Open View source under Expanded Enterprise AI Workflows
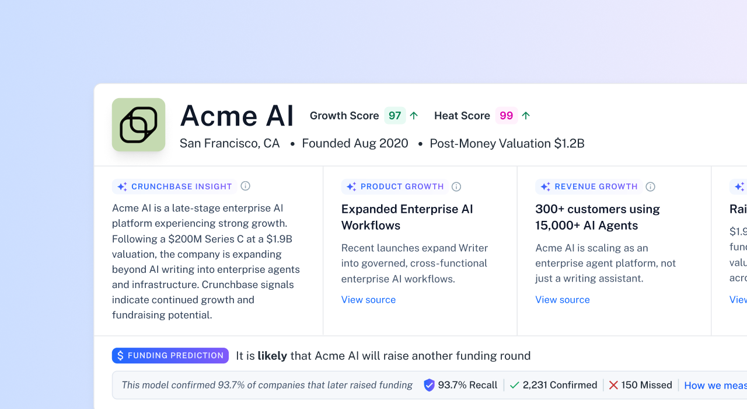The height and width of the screenshot is (409, 747). [x=368, y=300]
